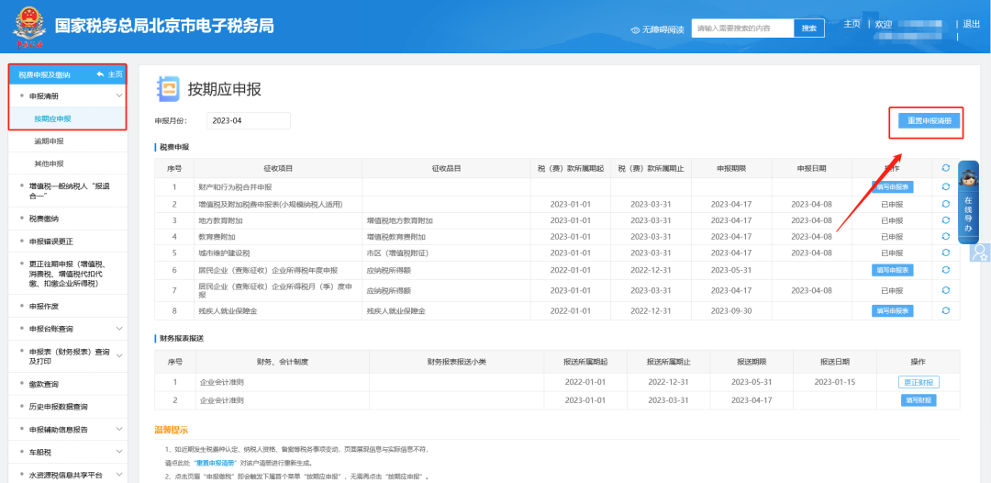991x483 pixels.
Task: Open 其他申报 in the sidebar
Action: [x=49, y=163]
